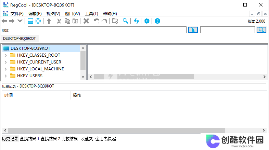
Task: Switch to the 比较结果 tab
Action: click(70, 139)
